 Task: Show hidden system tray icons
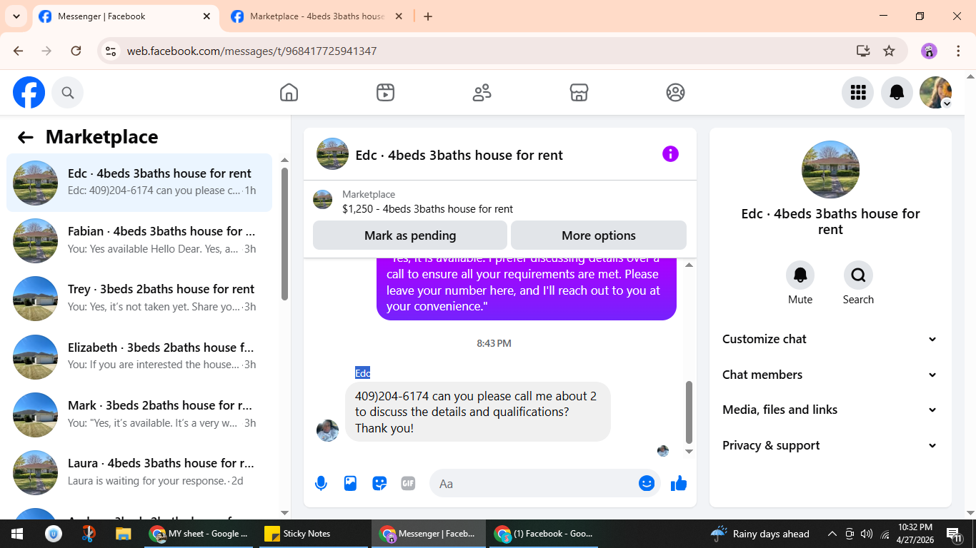(832, 534)
